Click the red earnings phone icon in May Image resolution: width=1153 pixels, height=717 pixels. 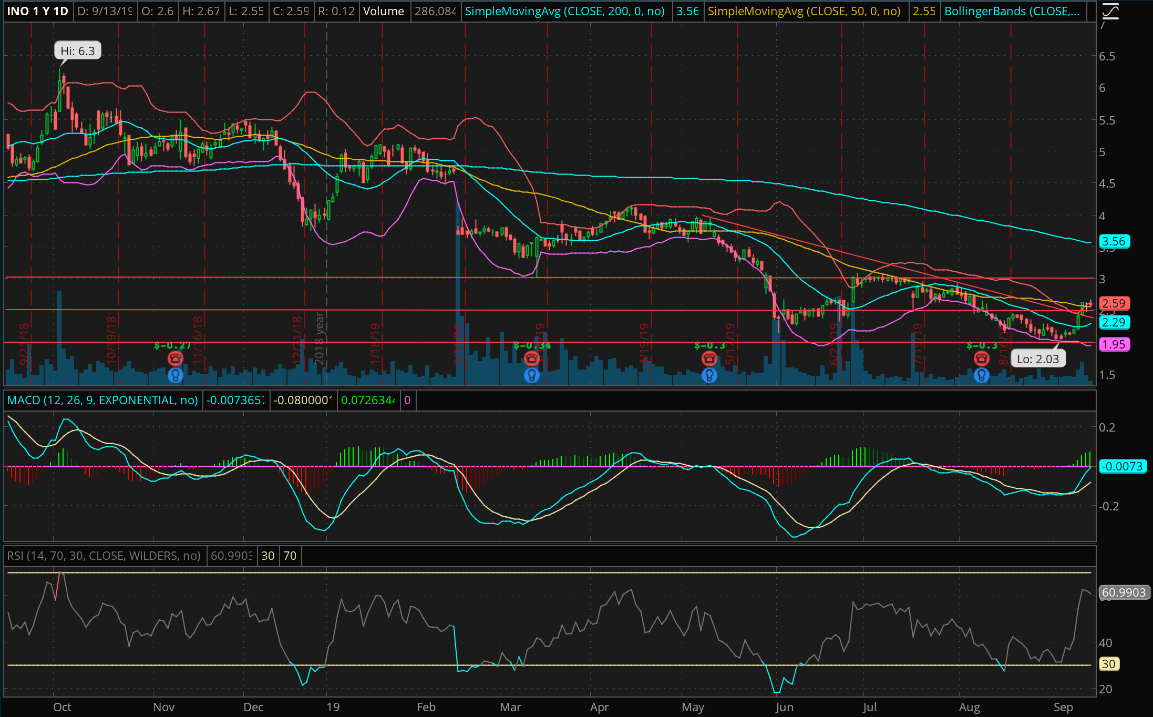point(709,358)
